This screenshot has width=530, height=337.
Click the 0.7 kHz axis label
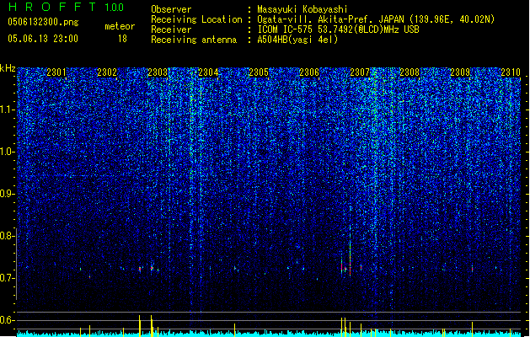[8, 278]
